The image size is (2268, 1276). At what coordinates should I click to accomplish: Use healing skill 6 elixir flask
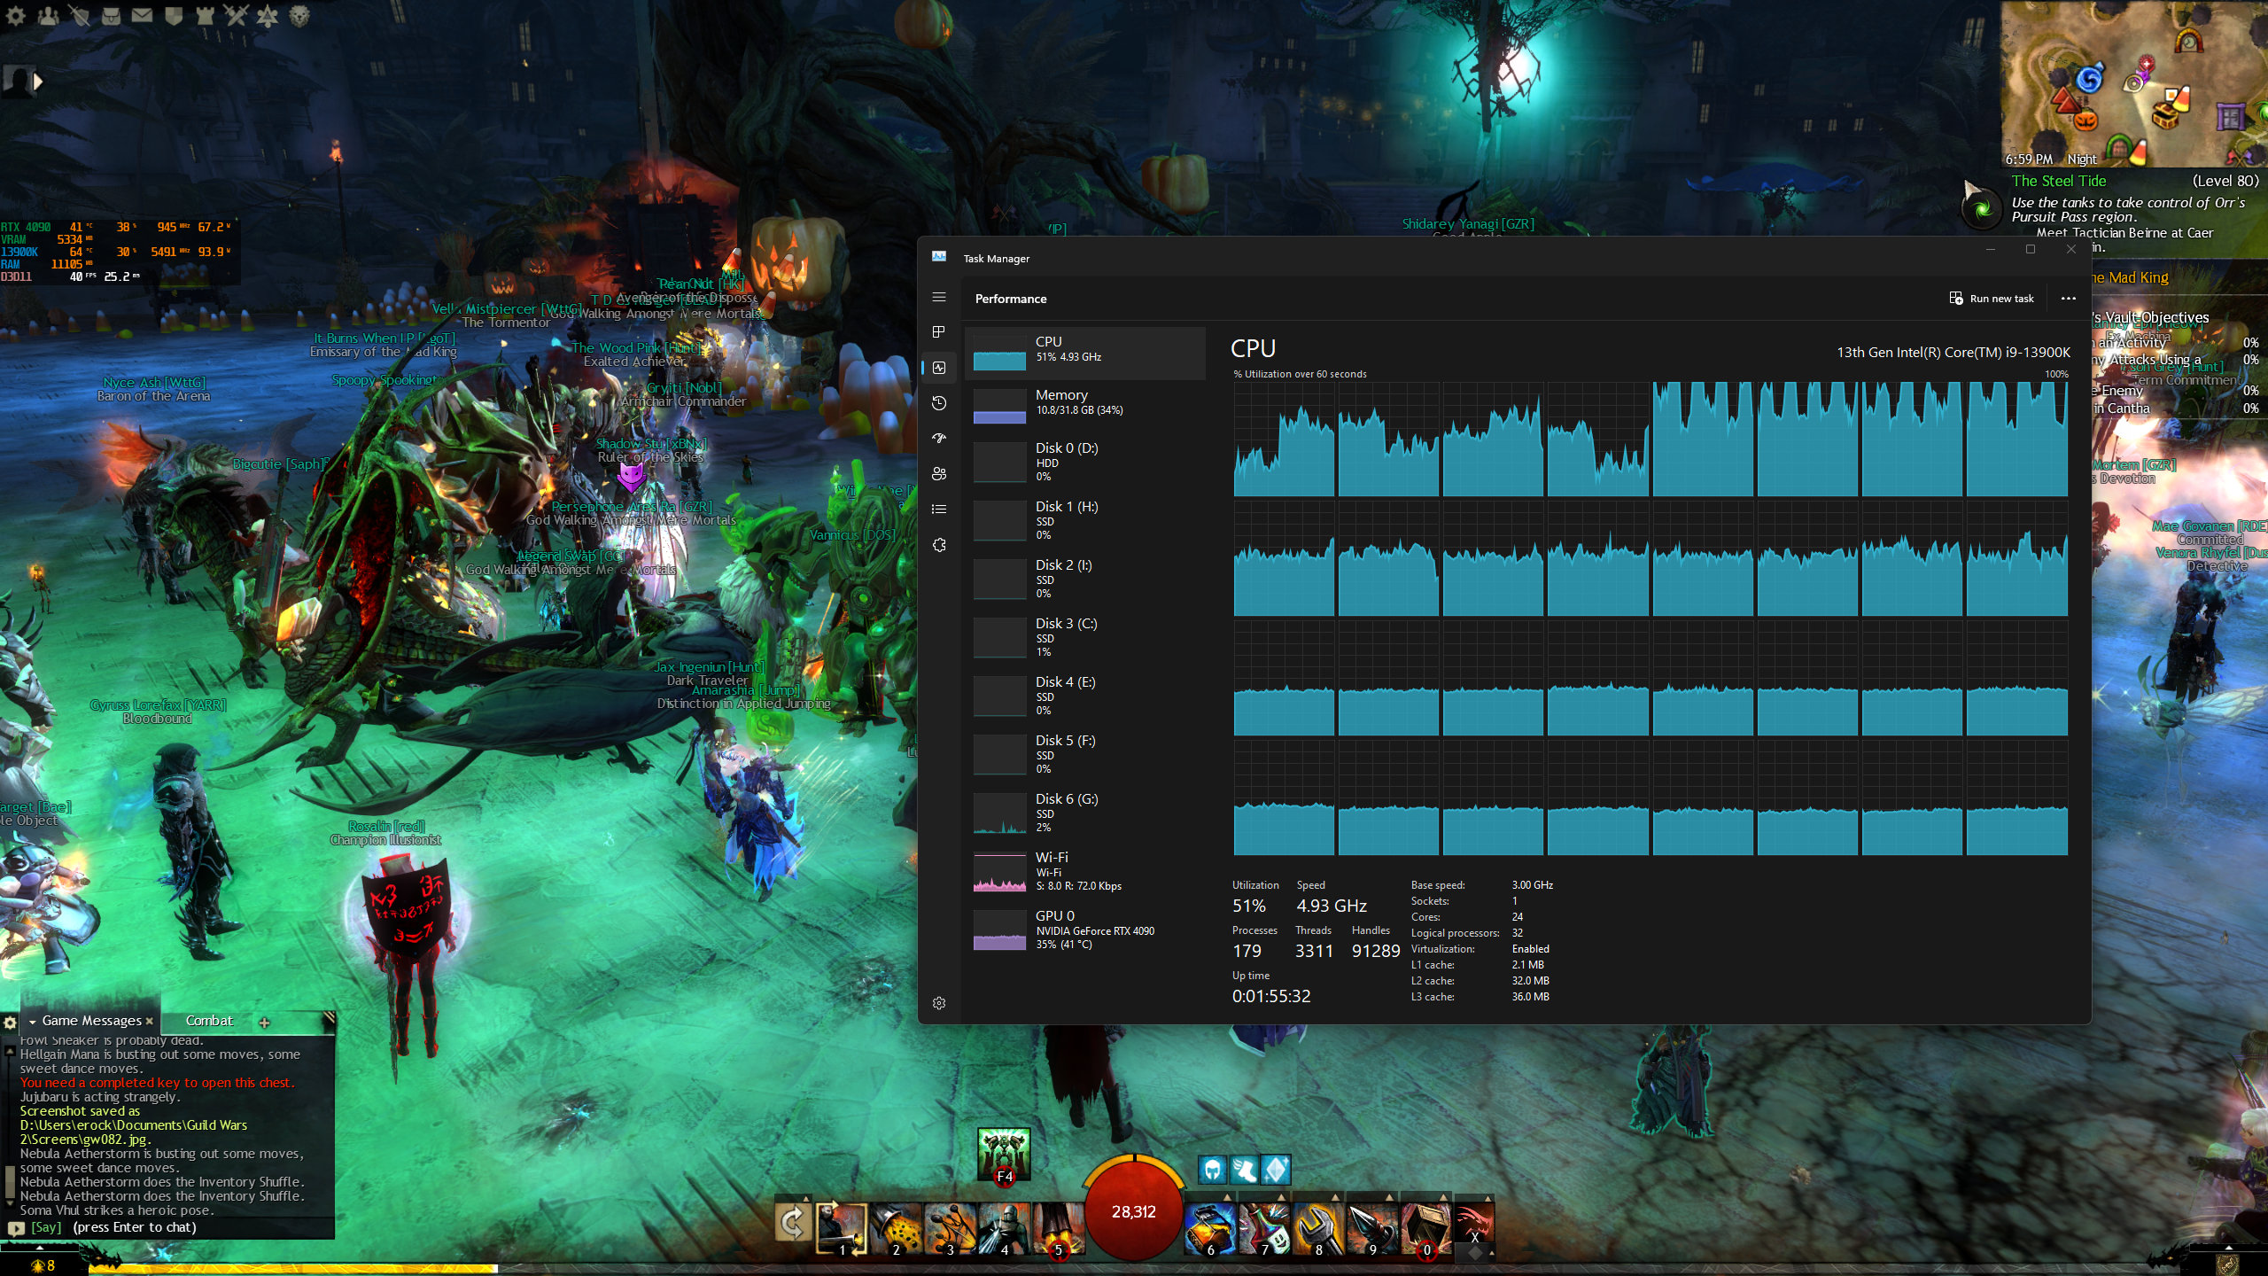tap(1210, 1230)
